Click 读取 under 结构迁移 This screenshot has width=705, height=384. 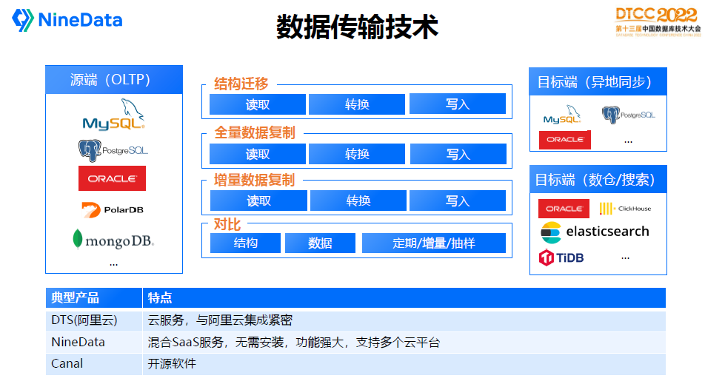258,104
